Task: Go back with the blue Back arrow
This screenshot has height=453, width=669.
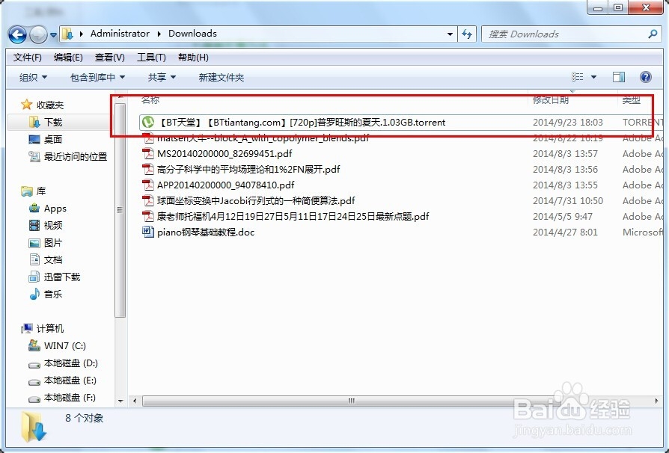Action: click(17, 34)
